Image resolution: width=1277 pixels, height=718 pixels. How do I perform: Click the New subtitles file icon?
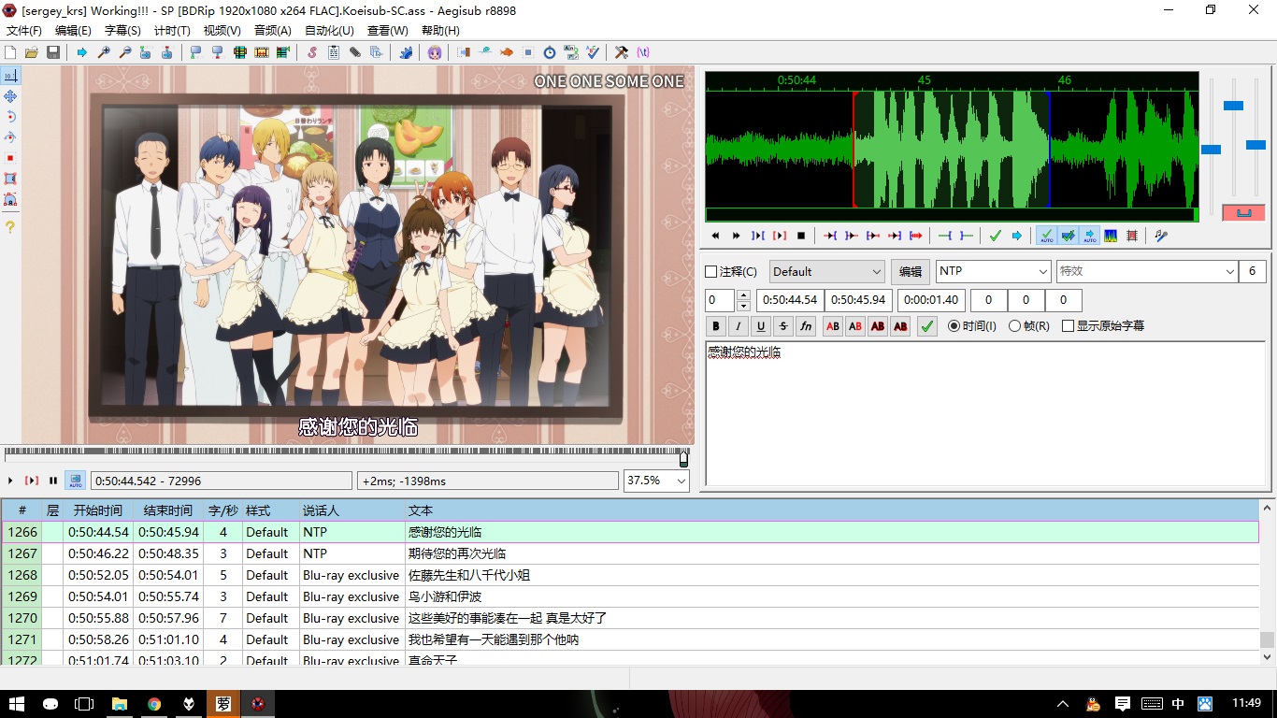pos(10,52)
